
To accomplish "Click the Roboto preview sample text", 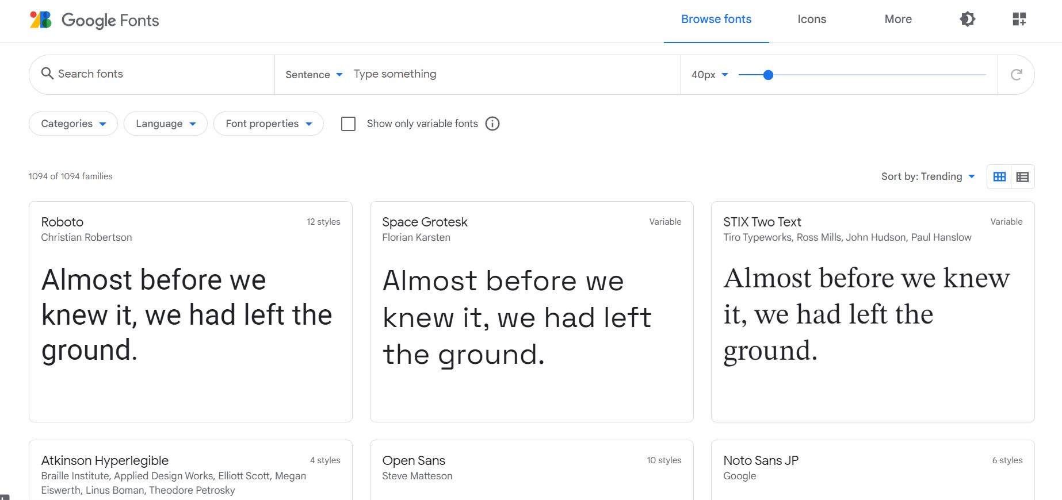I will coord(187,315).
